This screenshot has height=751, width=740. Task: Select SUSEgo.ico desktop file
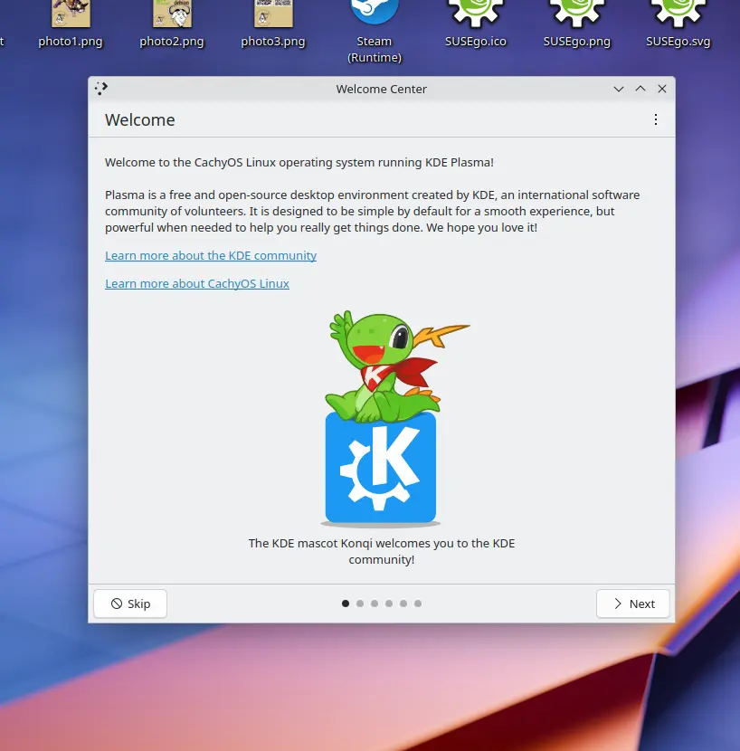click(x=476, y=24)
